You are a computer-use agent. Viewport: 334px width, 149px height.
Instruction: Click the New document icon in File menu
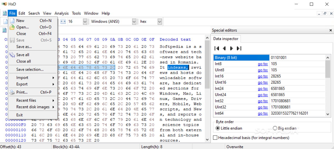click(x=12, y=21)
